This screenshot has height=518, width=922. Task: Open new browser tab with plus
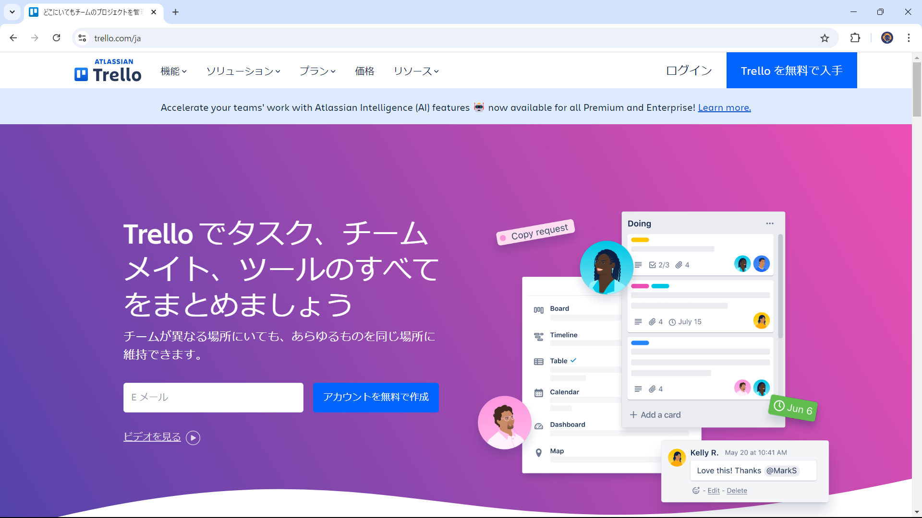(x=176, y=12)
